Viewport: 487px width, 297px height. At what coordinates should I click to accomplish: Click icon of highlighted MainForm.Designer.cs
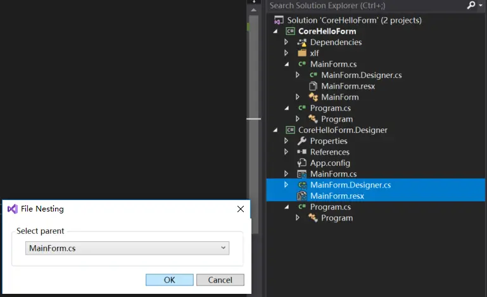click(x=302, y=185)
